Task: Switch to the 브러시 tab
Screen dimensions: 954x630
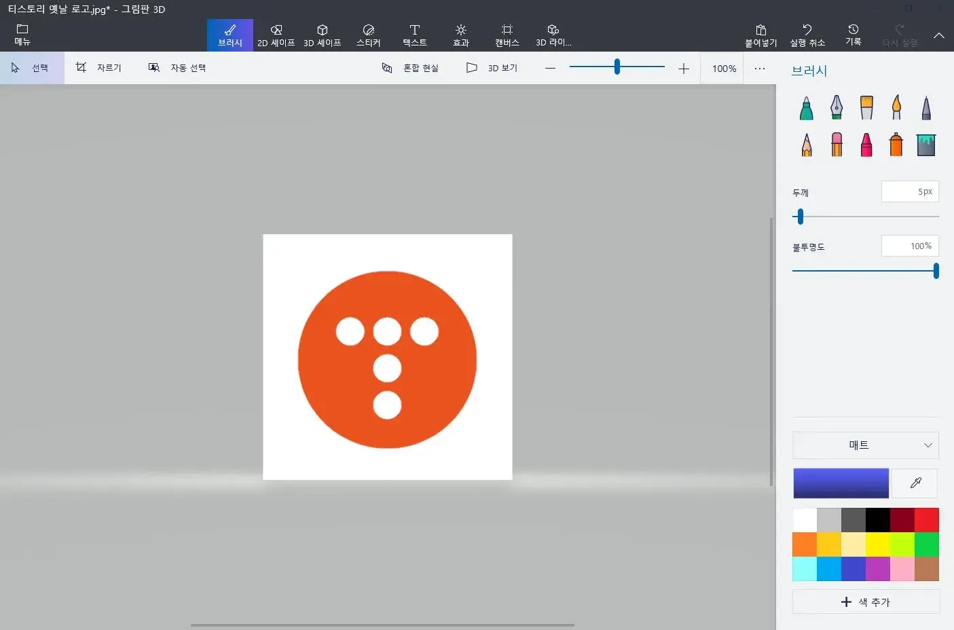Action: [230, 35]
